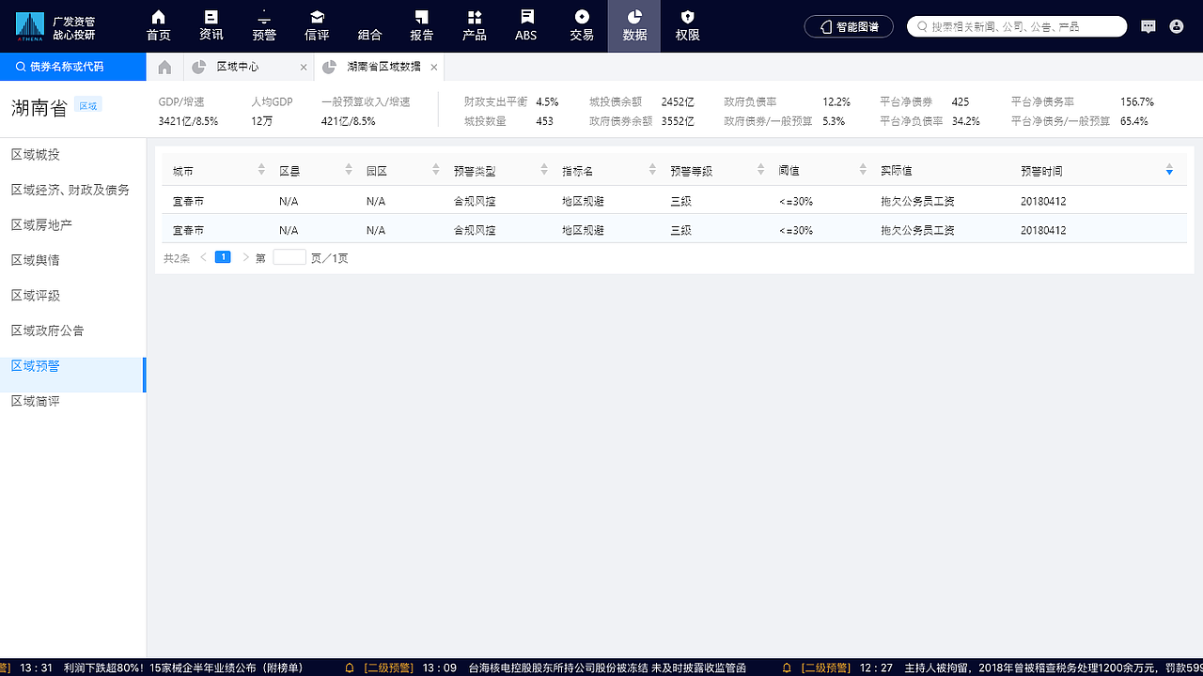Open sort control on 预警类型 column
Screen dimensions: 1203x676
click(543, 170)
